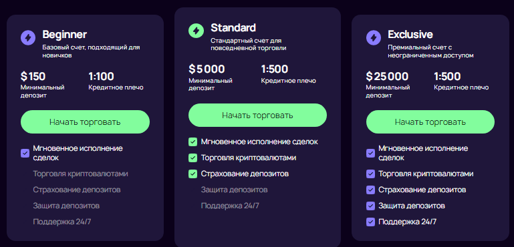Toggle Exclusive instant order execution checkbox
Screen dimensions: 514x247
(x=370, y=154)
